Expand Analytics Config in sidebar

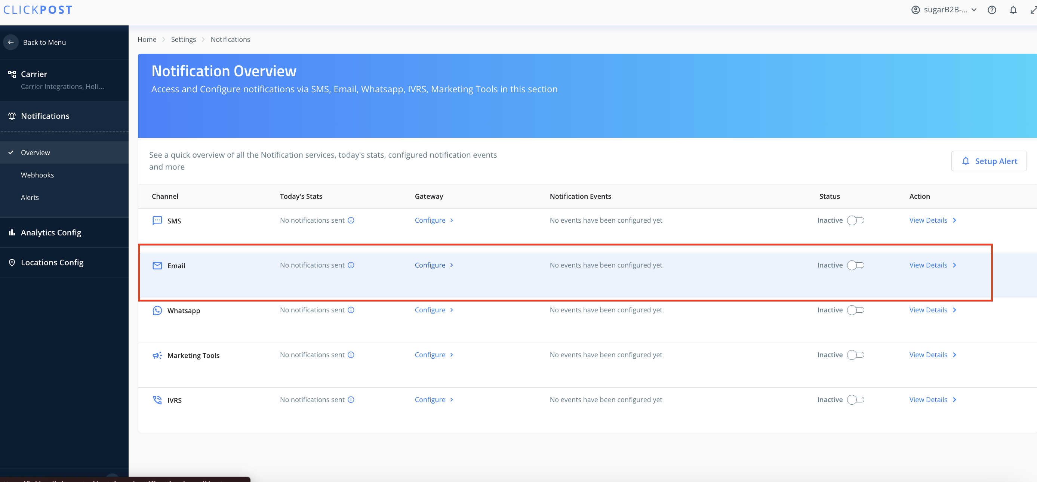click(x=51, y=232)
